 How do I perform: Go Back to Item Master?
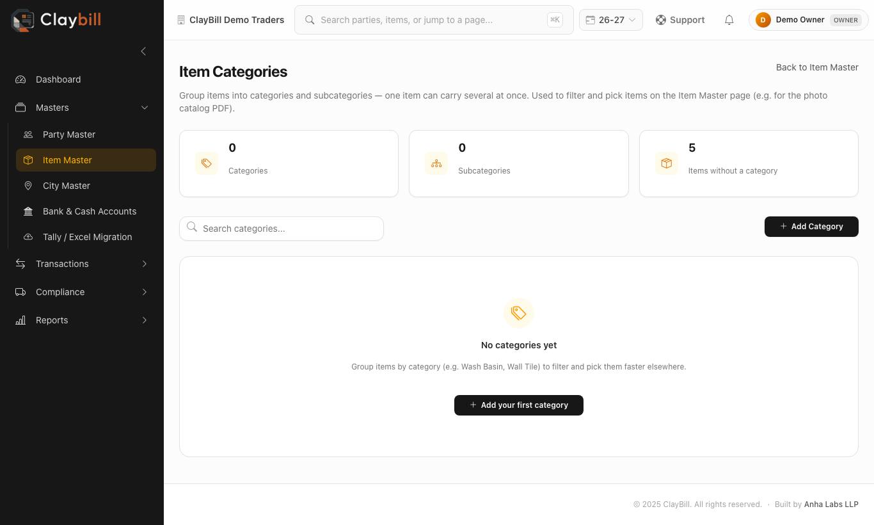pos(817,67)
